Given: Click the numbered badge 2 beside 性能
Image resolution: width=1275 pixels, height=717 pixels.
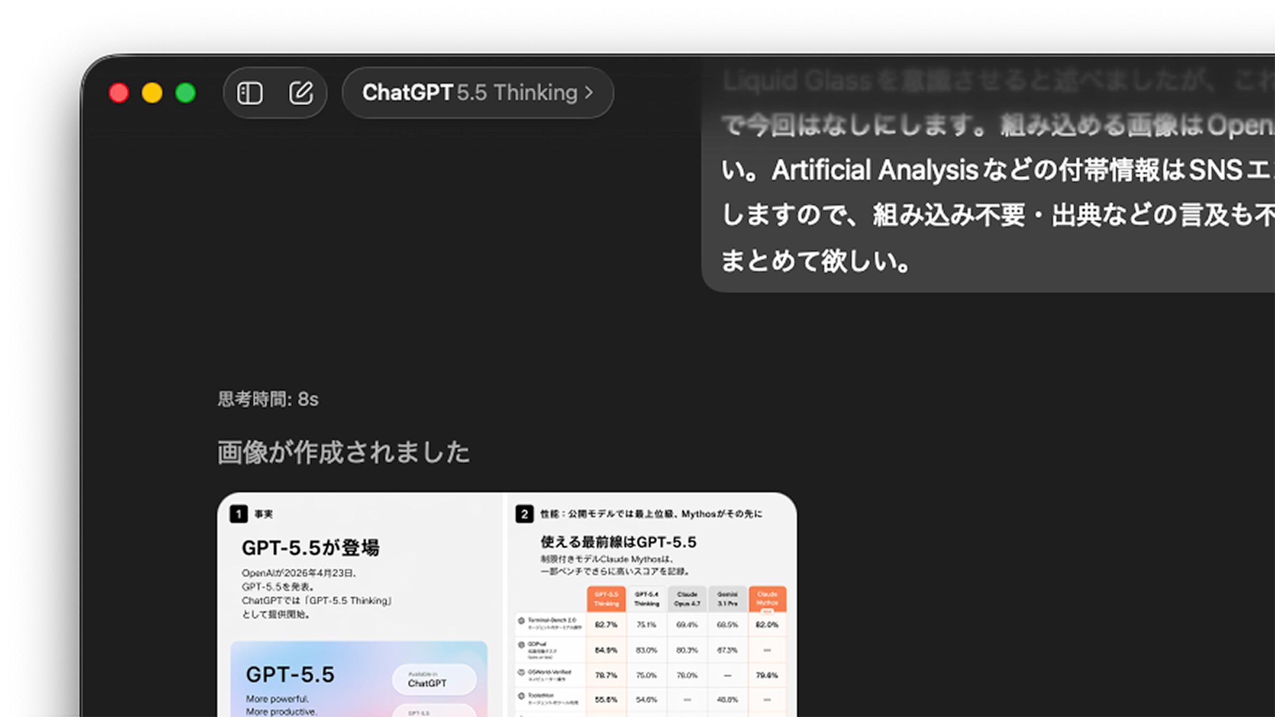Looking at the screenshot, I should pyautogui.click(x=524, y=514).
